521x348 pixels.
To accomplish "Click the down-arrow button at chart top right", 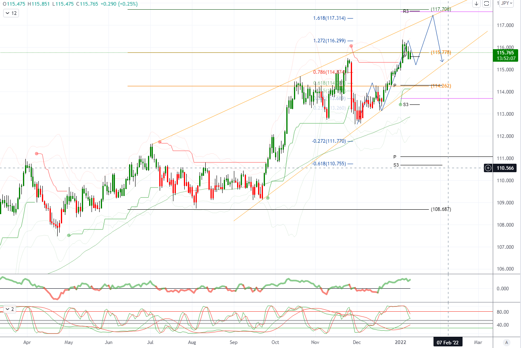I will (x=476, y=4).
